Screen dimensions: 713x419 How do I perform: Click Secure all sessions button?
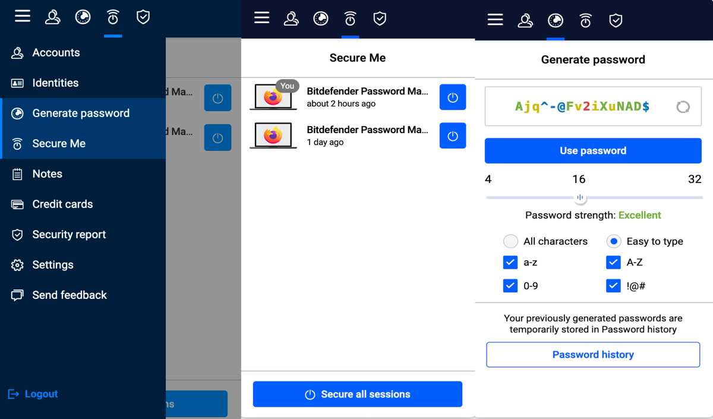358,394
